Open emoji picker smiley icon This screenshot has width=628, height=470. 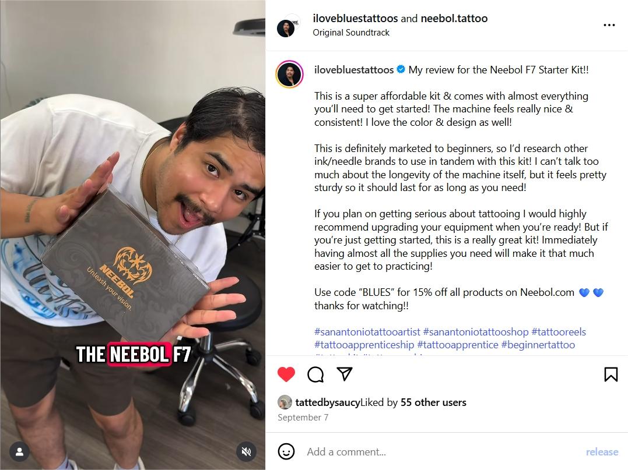[x=286, y=451]
